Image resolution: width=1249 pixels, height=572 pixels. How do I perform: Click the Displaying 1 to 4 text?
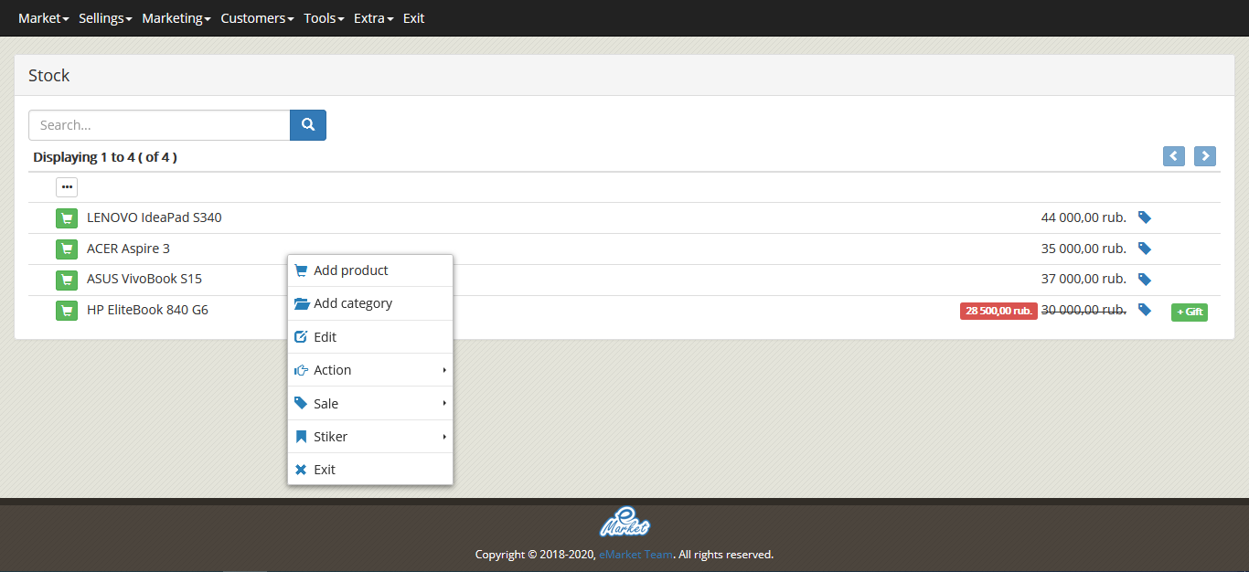tap(105, 157)
